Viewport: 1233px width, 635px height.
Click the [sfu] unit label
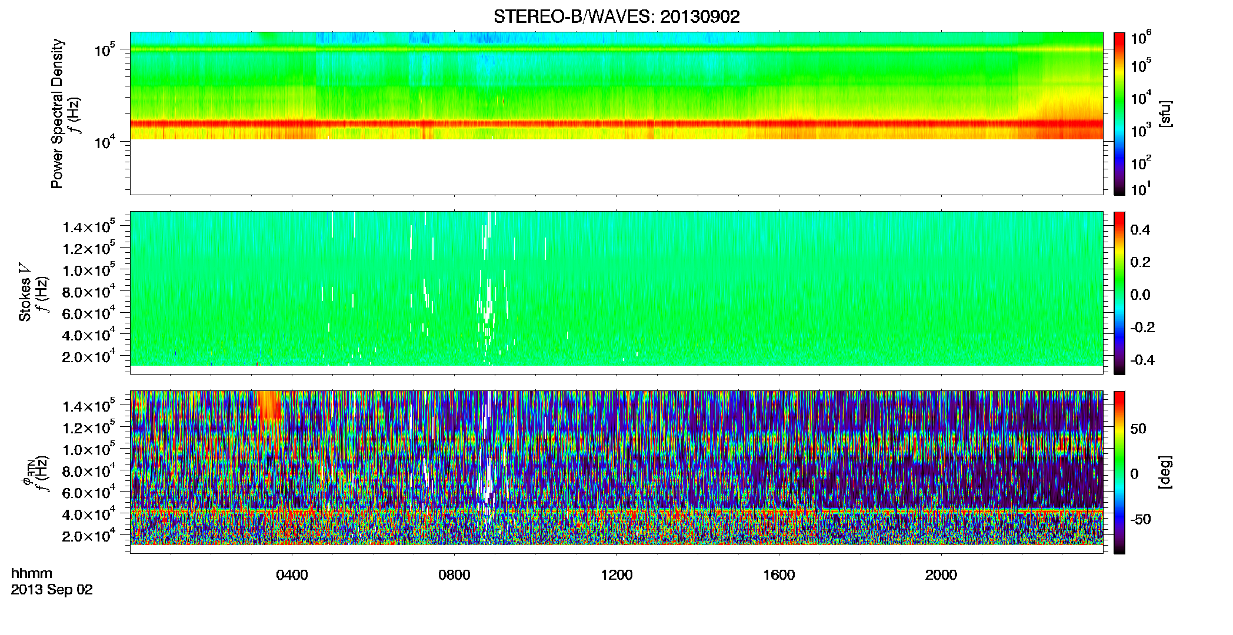coord(1164,113)
